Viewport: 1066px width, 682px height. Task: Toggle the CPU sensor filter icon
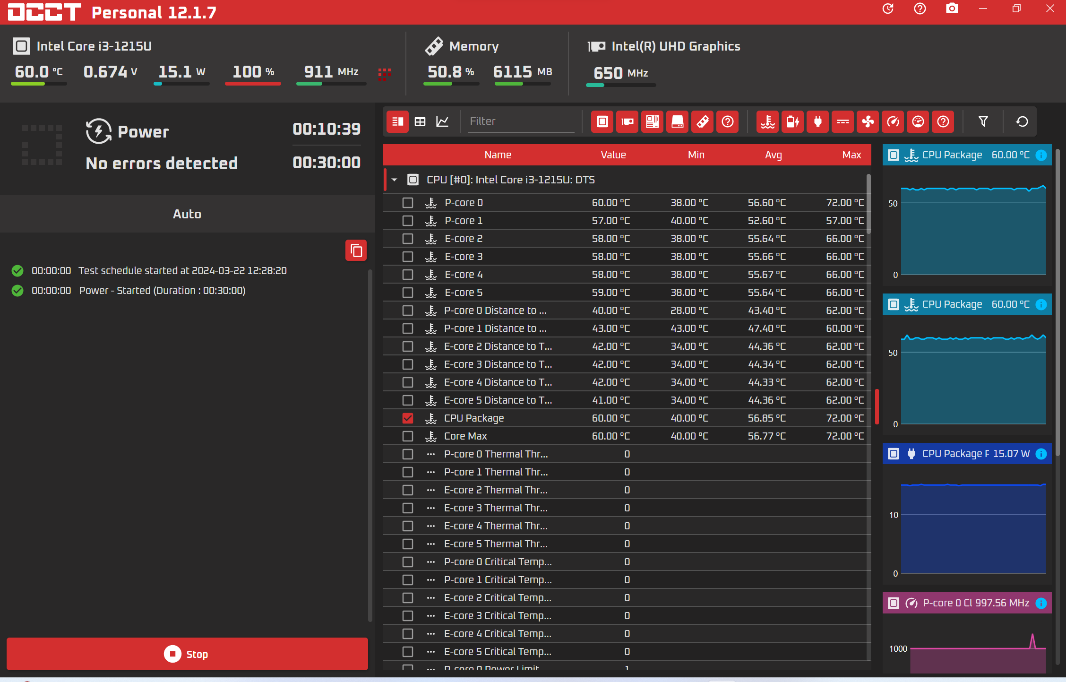602,121
